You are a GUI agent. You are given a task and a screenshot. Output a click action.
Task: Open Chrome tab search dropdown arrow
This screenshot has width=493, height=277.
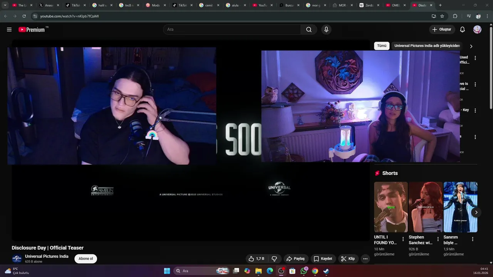click(5, 5)
